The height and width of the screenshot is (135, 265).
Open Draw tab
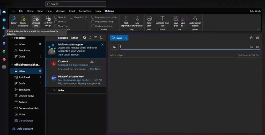point(98,11)
